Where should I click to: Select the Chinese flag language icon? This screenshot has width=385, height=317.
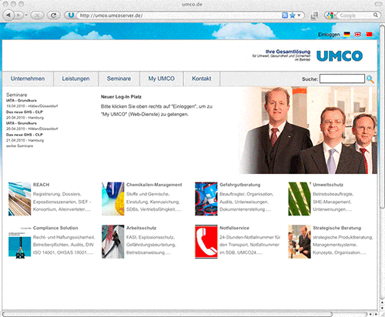tap(370, 35)
